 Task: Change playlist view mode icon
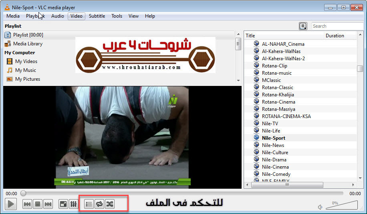pyautogui.click(x=303, y=26)
